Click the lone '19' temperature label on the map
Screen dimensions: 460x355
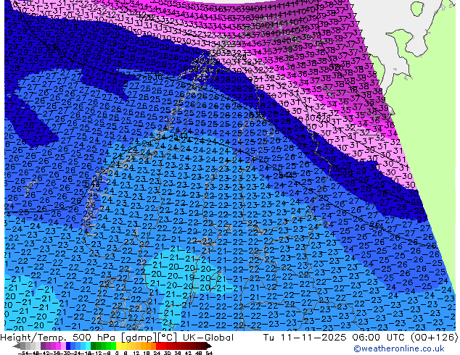(189, 277)
